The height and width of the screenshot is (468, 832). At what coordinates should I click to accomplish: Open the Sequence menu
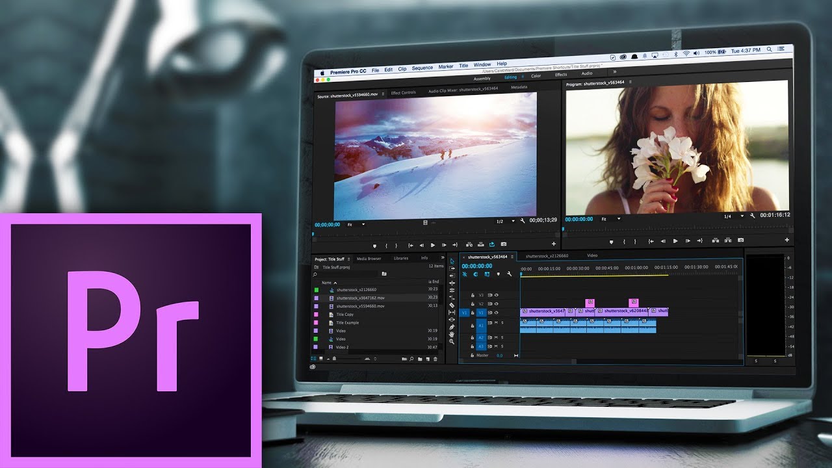tap(422, 68)
